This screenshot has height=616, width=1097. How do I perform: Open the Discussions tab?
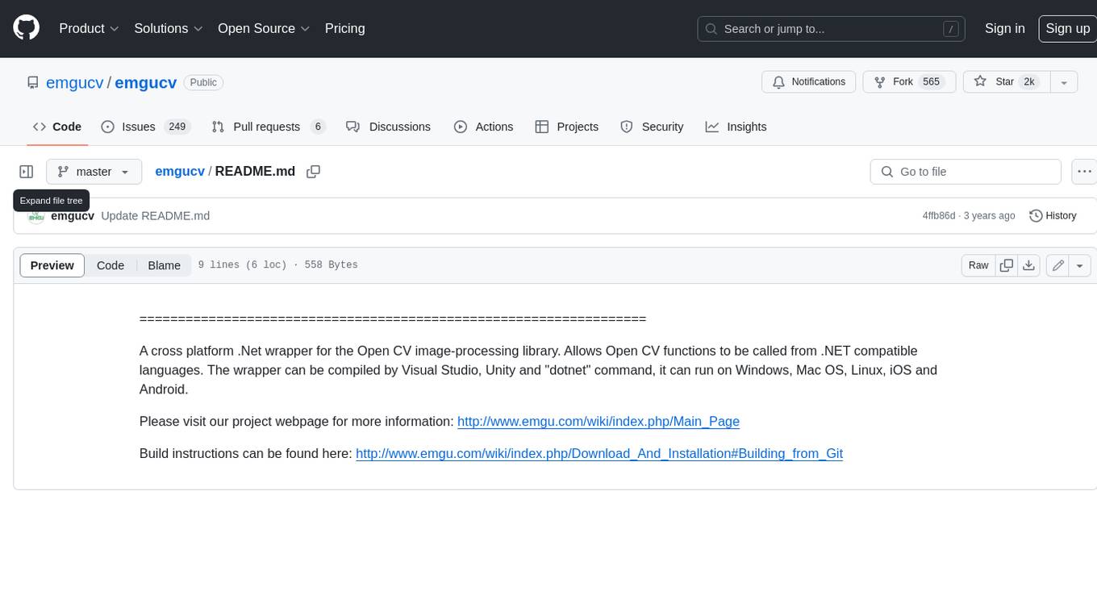click(x=389, y=127)
